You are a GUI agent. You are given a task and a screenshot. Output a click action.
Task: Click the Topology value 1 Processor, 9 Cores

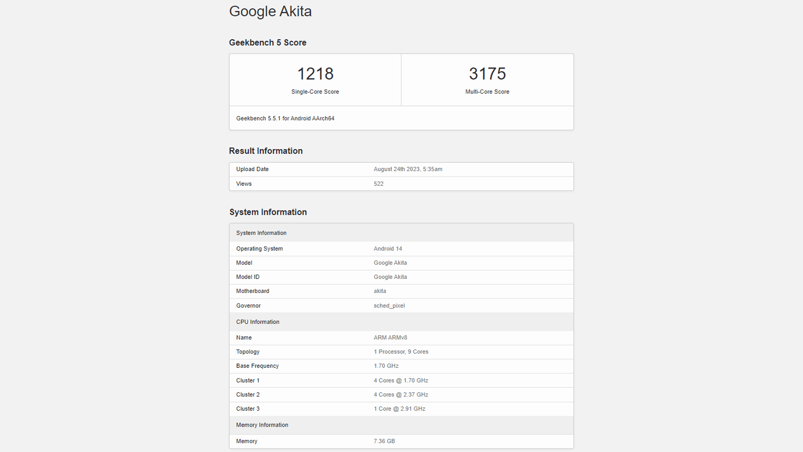click(x=401, y=352)
